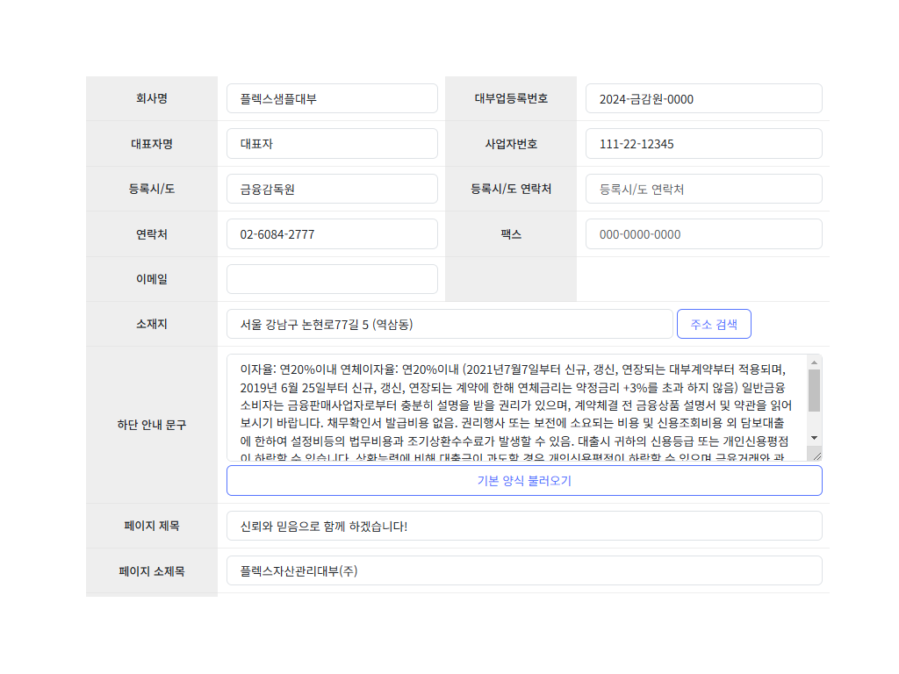
Task: Select the 대부업등록번호 input showing 2024-금감원-0000
Action: coord(702,98)
